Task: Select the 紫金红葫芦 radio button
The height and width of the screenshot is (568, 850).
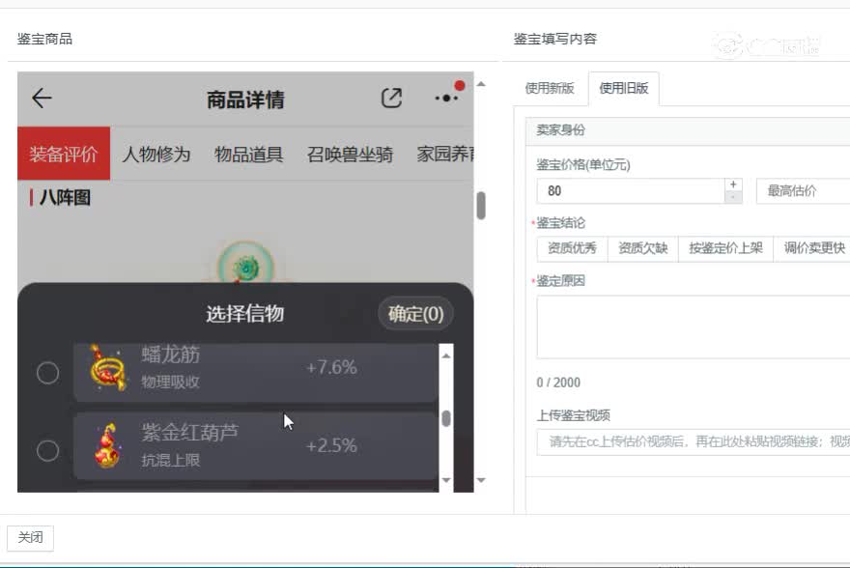Action: click(47, 450)
